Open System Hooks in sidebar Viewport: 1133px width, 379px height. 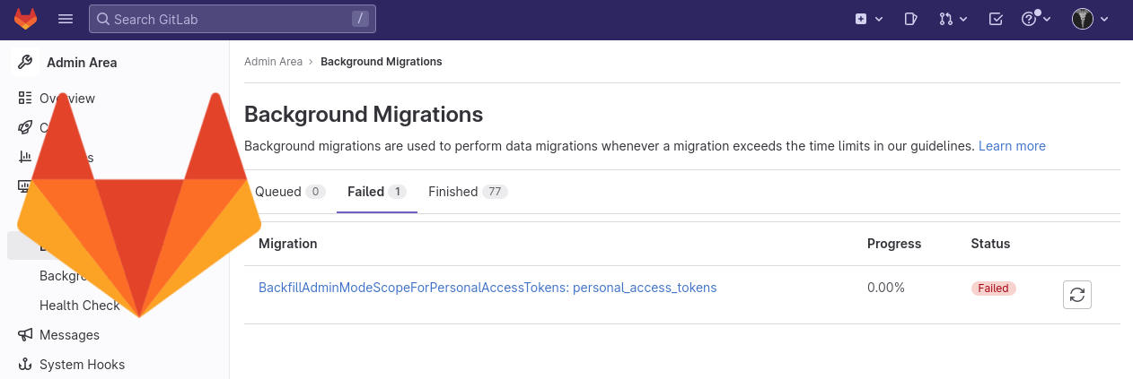(x=82, y=365)
